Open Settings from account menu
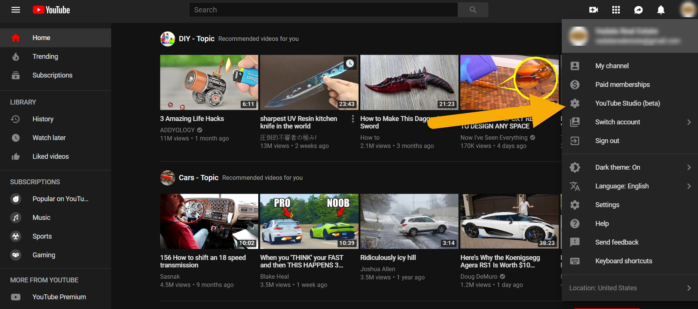 (607, 205)
